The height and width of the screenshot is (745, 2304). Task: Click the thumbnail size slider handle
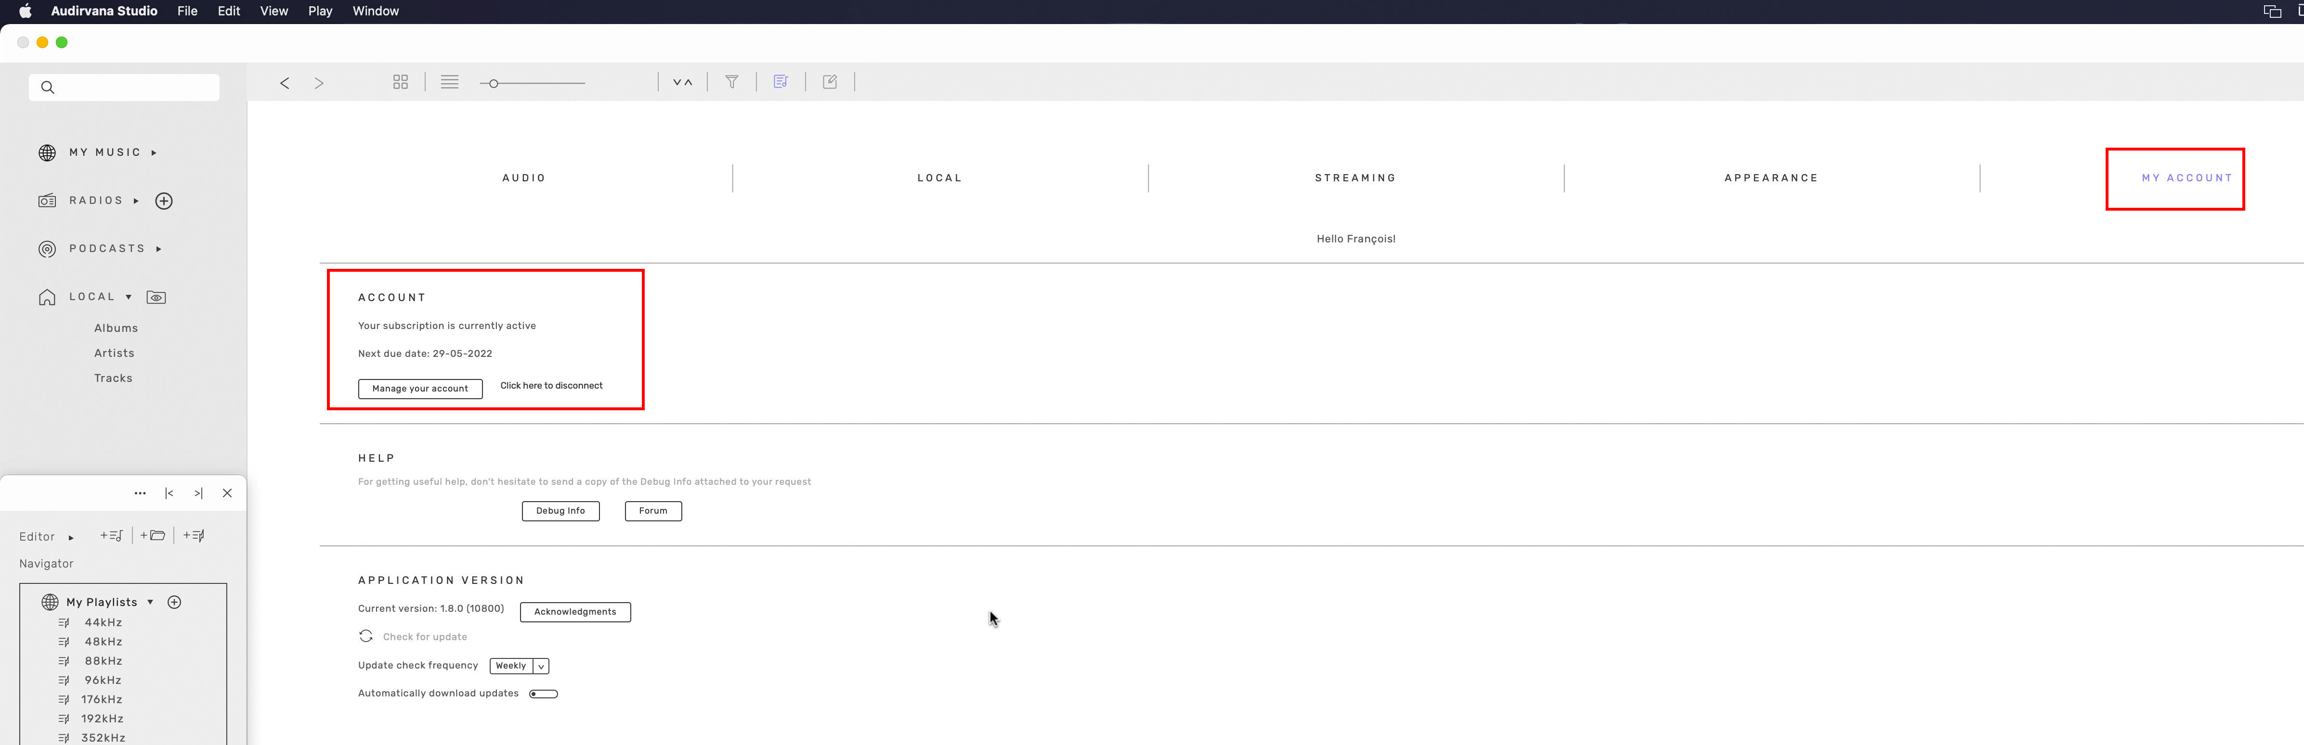point(493,83)
